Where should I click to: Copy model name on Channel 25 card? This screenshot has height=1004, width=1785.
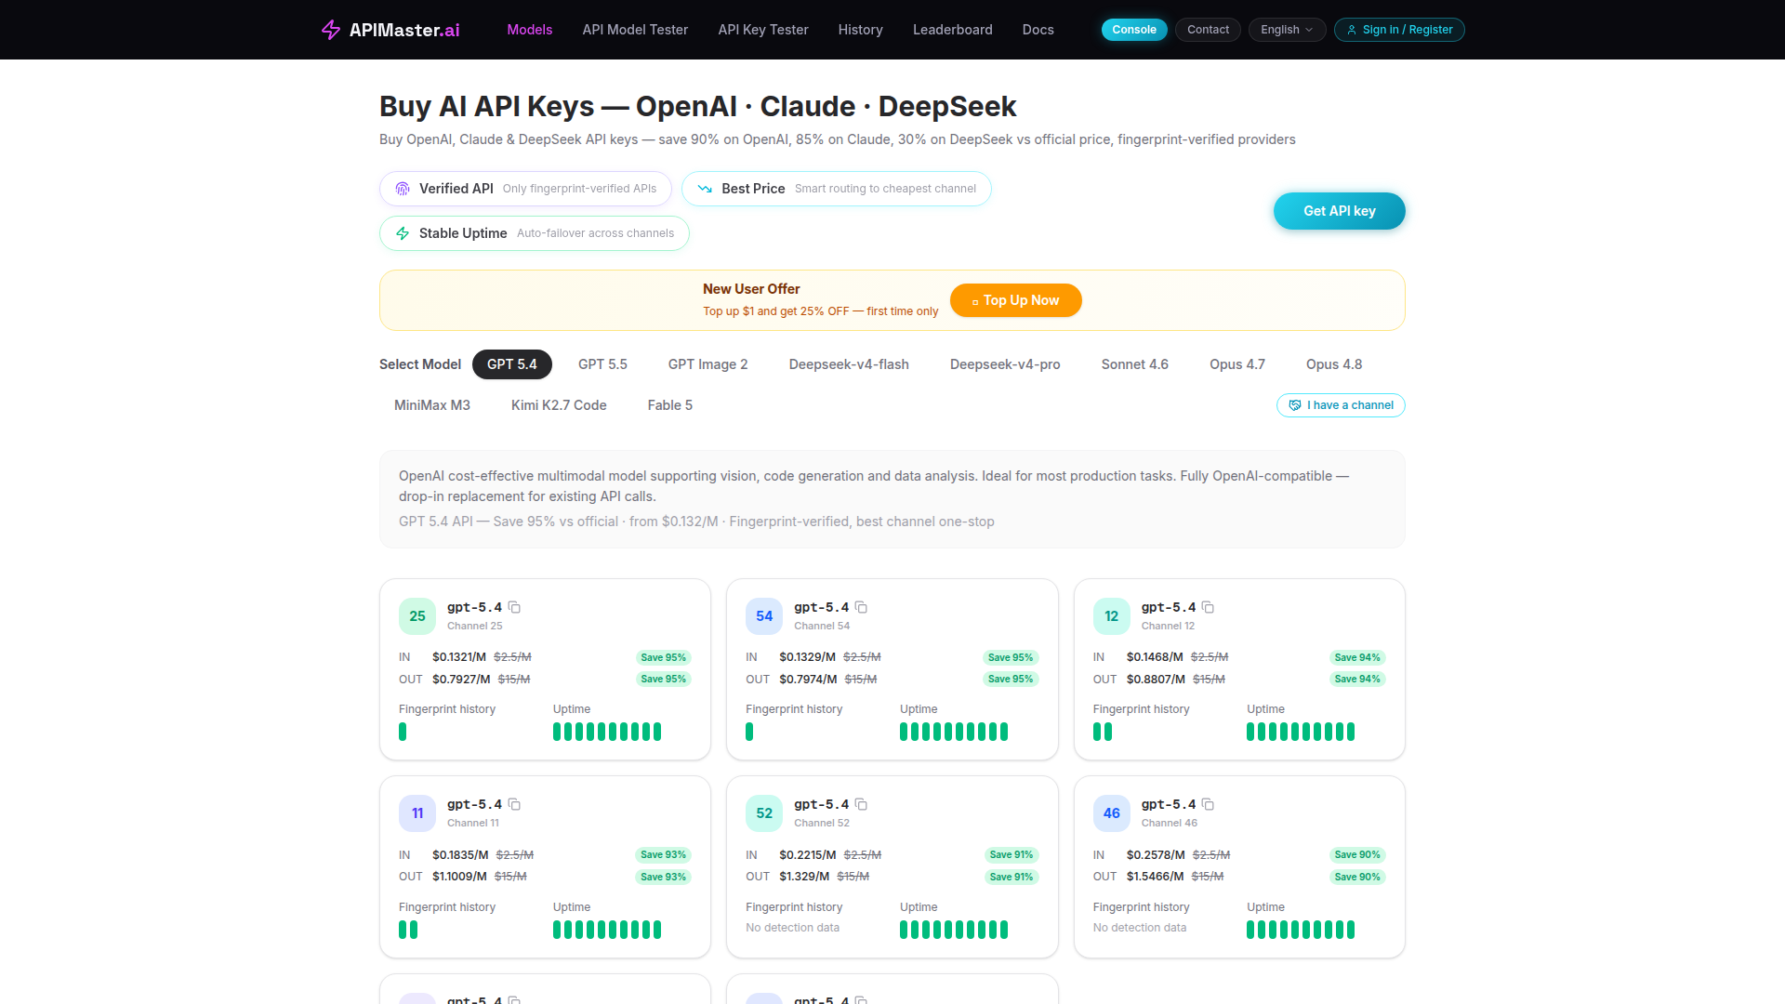[514, 607]
